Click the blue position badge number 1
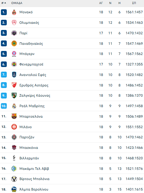 pyautogui.click(x=4, y=12)
